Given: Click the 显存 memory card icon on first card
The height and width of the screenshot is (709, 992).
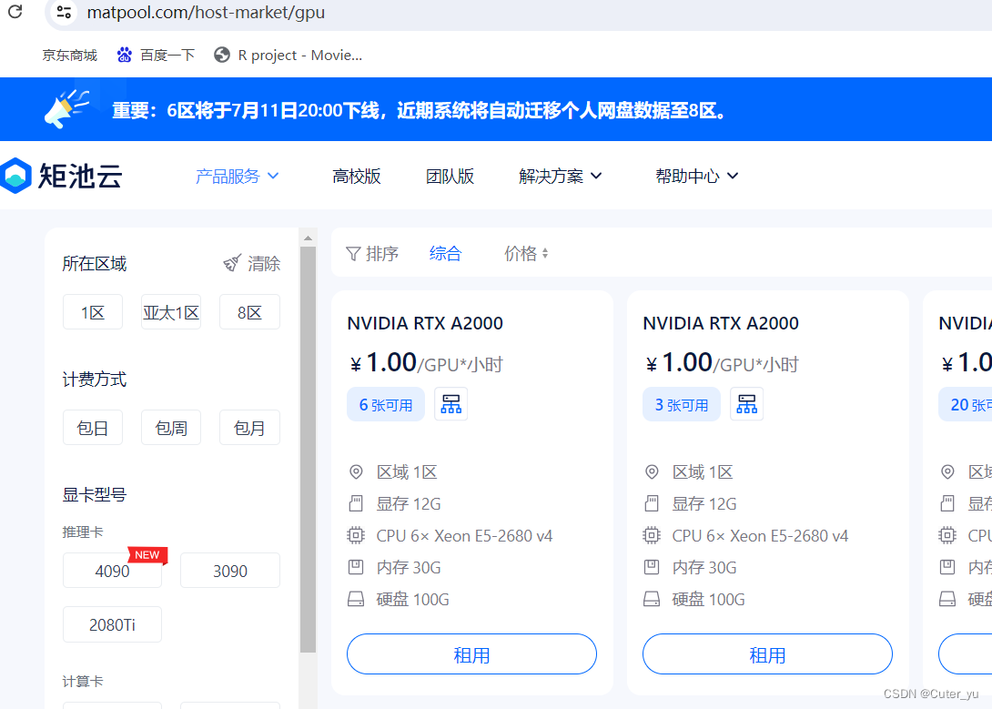Looking at the screenshot, I should click(x=356, y=503).
